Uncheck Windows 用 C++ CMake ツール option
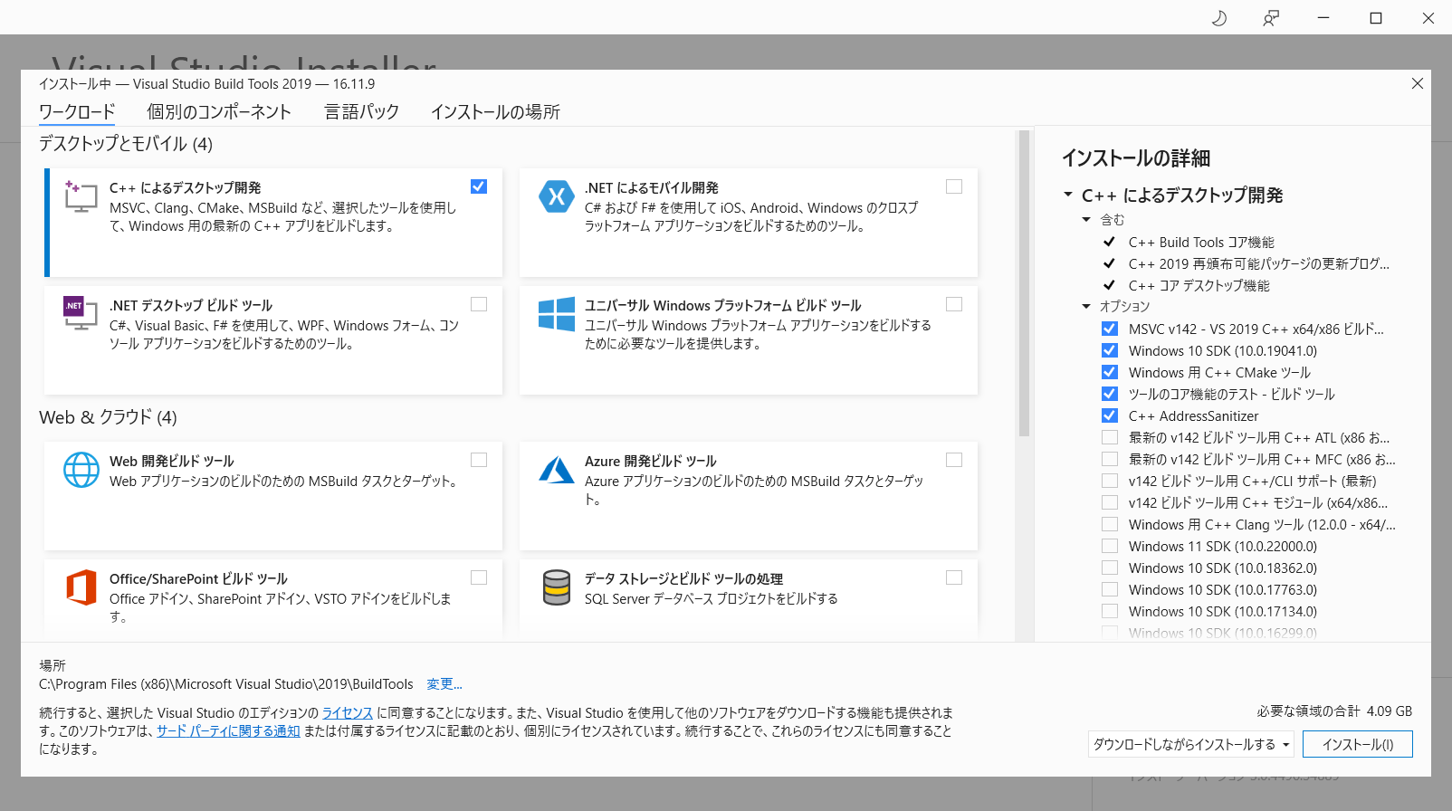1452x811 pixels. tap(1110, 372)
